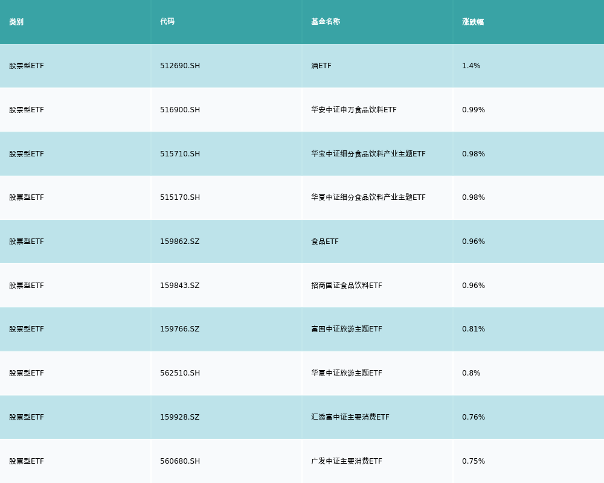
Task: Click the 0.8% change value
Action: pos(471,373)
